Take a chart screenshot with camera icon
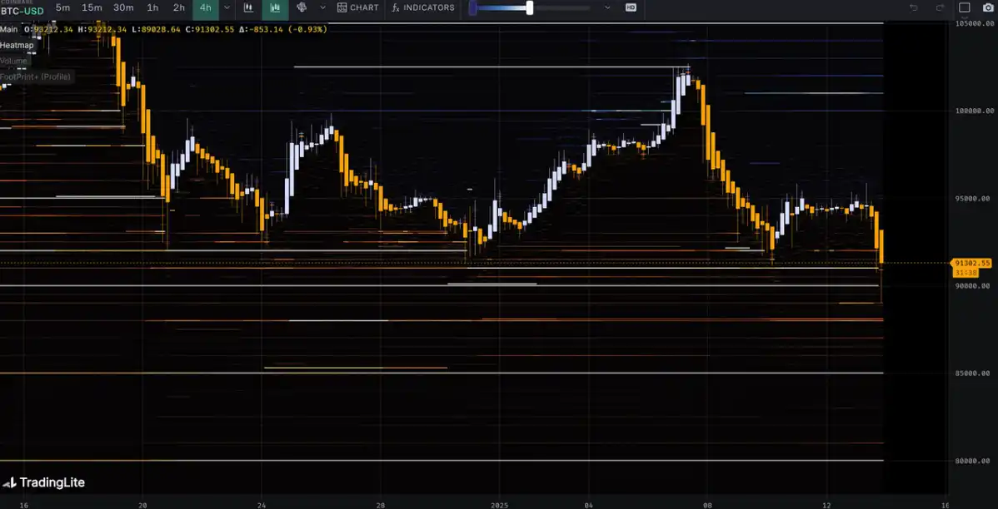The height and width of the screenshot is (509, 998). pos(986,7)
